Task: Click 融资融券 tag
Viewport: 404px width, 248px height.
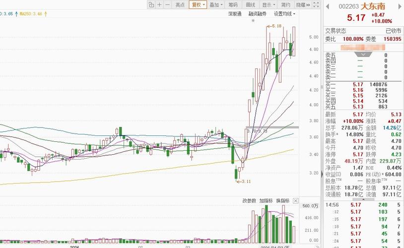Action: coord(258,14)
